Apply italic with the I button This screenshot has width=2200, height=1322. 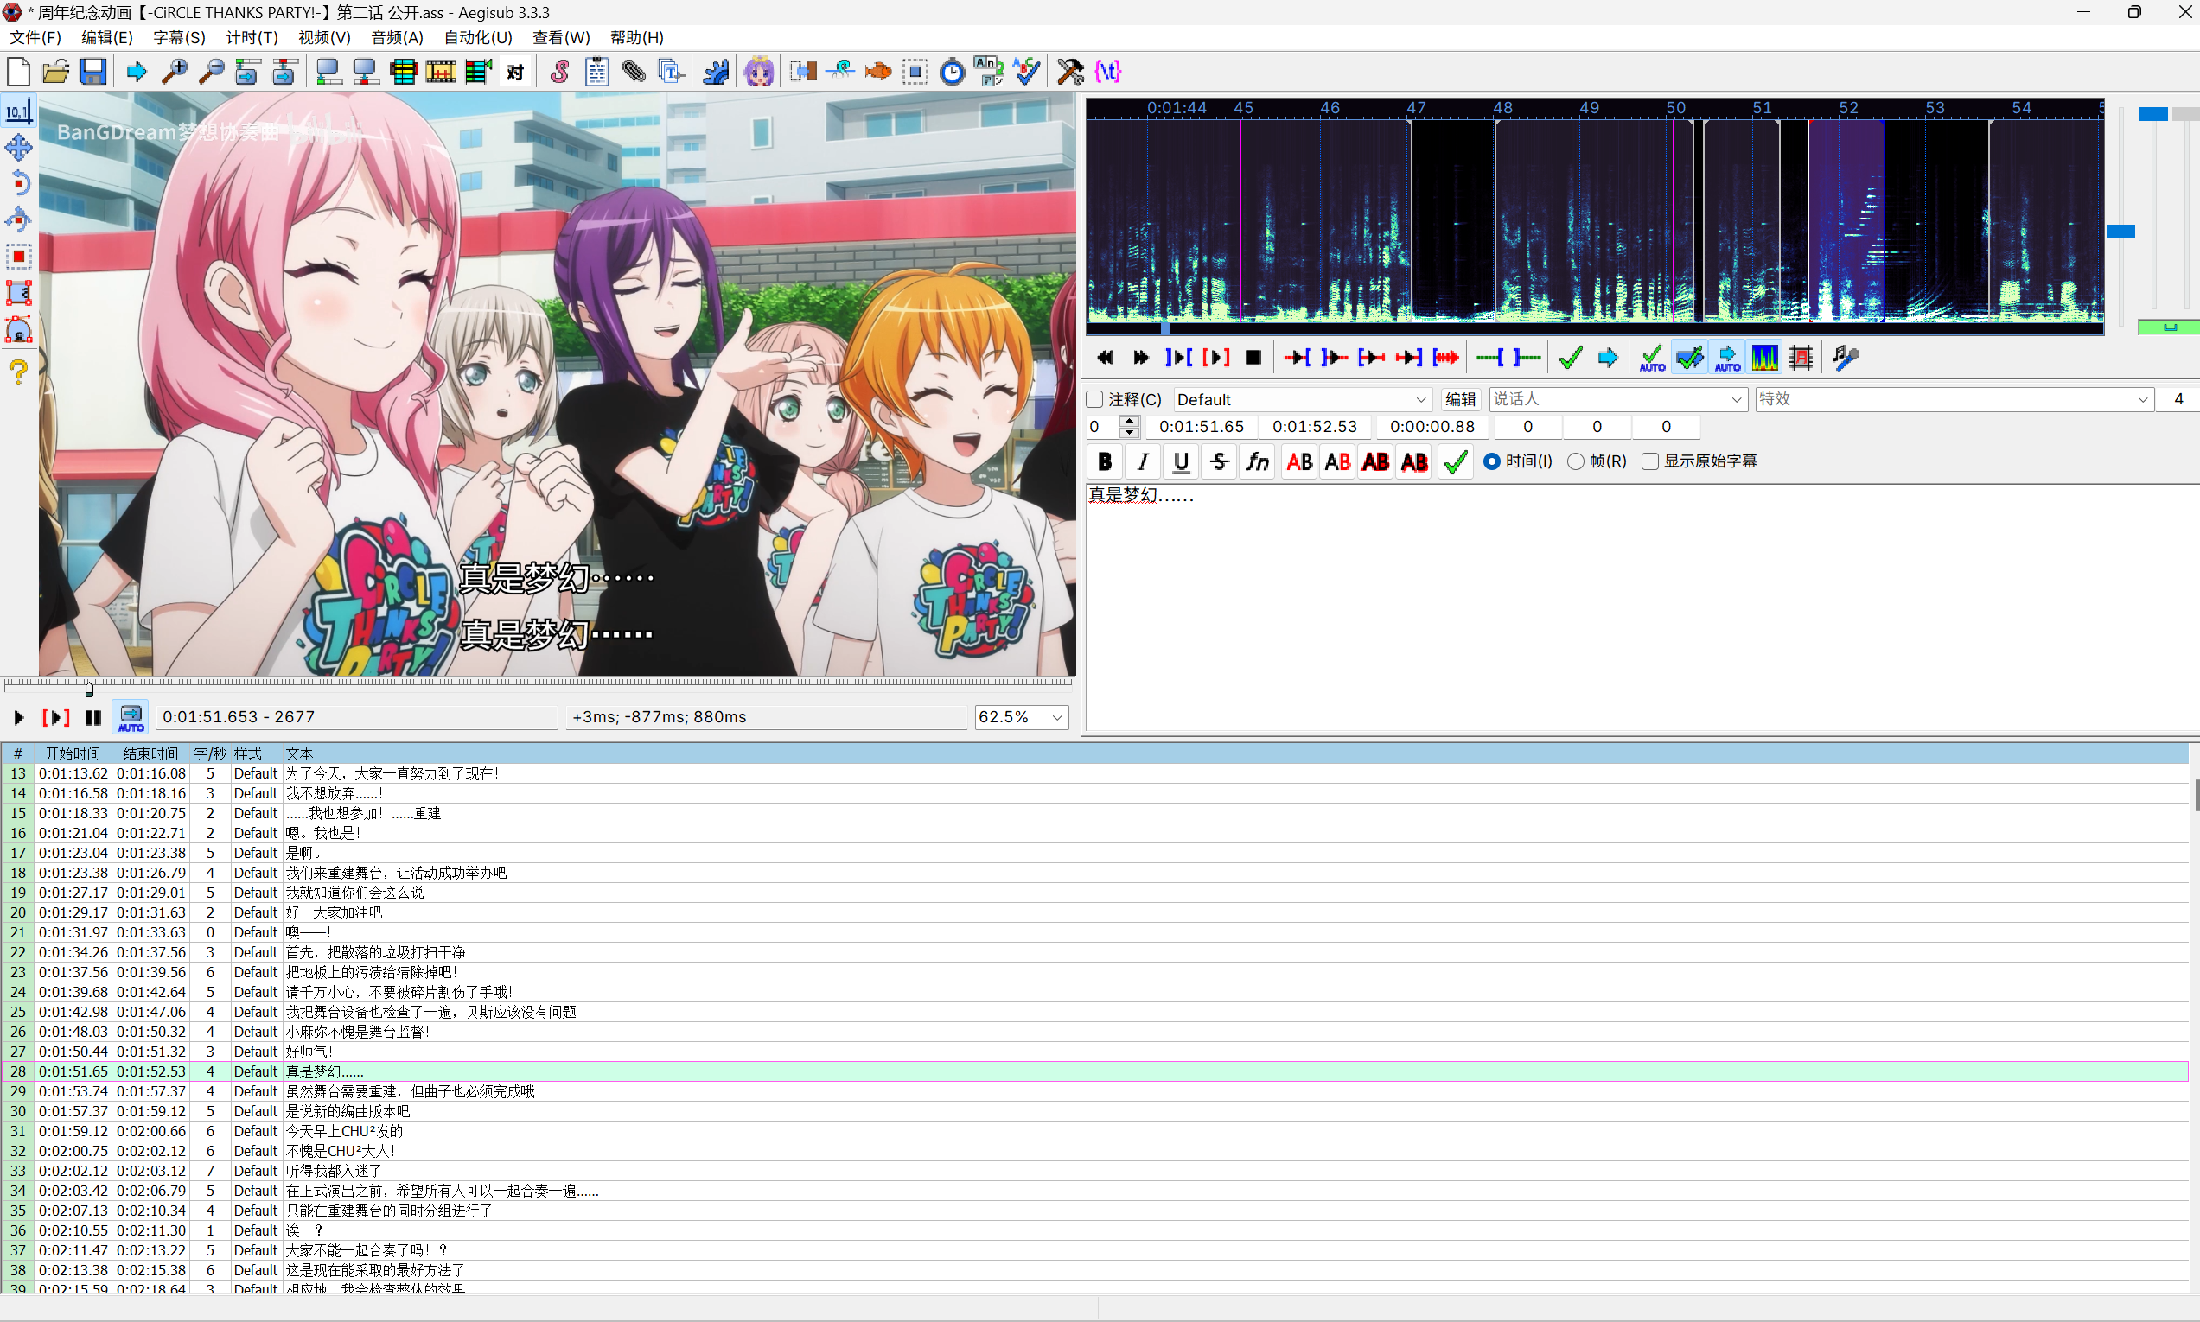click(1142, 461)
